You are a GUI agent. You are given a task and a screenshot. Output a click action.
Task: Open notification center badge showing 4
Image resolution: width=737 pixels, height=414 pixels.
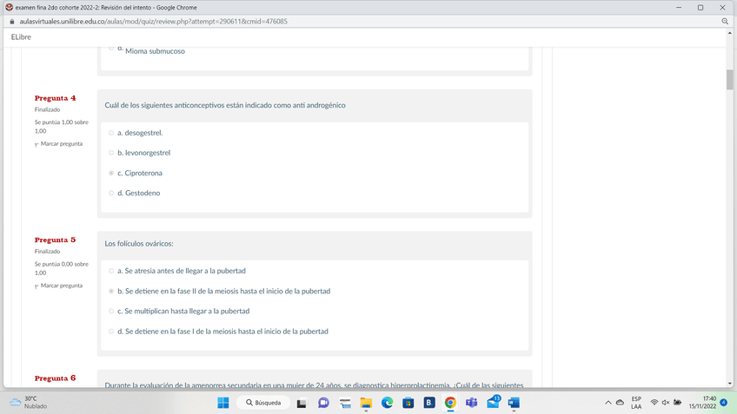pyautogui.click(x=724, y=403)
